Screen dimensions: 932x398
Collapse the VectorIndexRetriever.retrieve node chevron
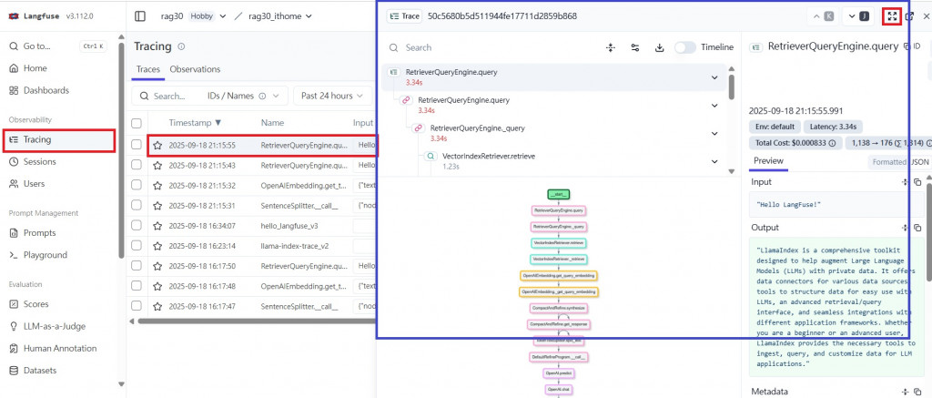714,161
